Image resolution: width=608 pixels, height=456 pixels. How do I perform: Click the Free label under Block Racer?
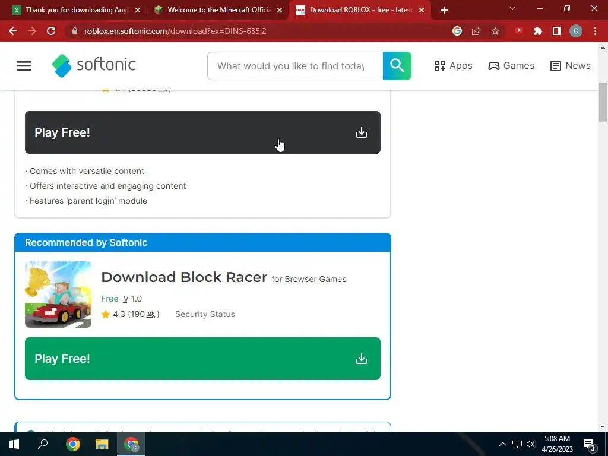click(x=110, y=299)
